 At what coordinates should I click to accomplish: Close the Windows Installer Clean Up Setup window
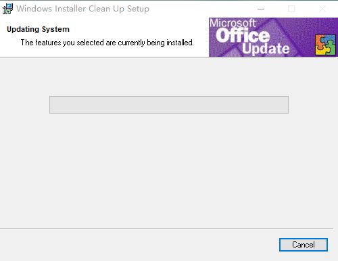click(x=322, y=9)
